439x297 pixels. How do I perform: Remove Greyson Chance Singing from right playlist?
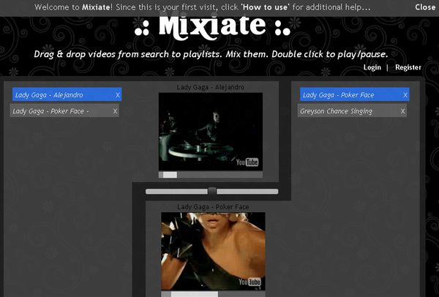pos(402,111)
